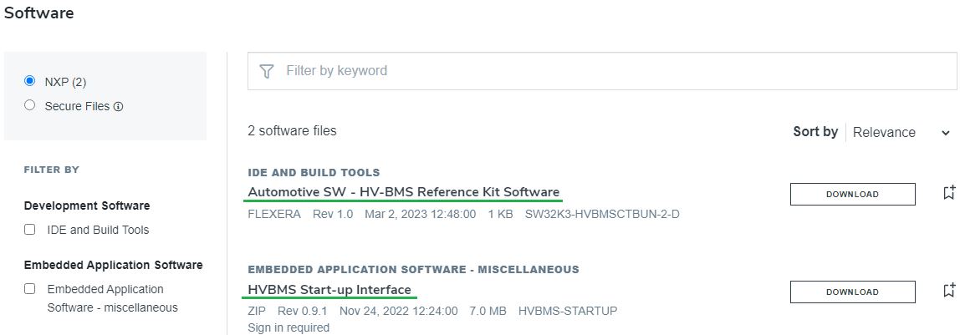The image size is (960, 335).
Task: Download the HVBMS Start-up Interface ZIP
Action: point(852,292)
